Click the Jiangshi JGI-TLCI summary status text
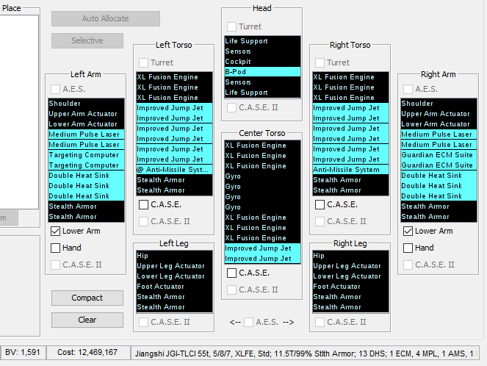487x366 pixels. pos(304,354)
